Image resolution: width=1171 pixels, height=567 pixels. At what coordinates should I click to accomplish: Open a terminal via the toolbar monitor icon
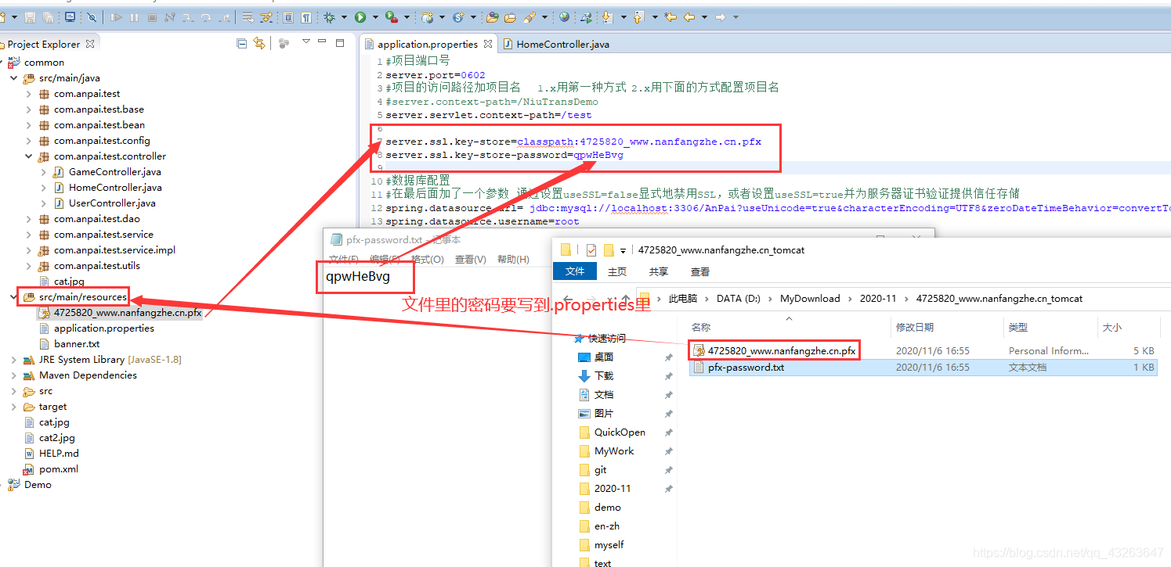[70, 17]
